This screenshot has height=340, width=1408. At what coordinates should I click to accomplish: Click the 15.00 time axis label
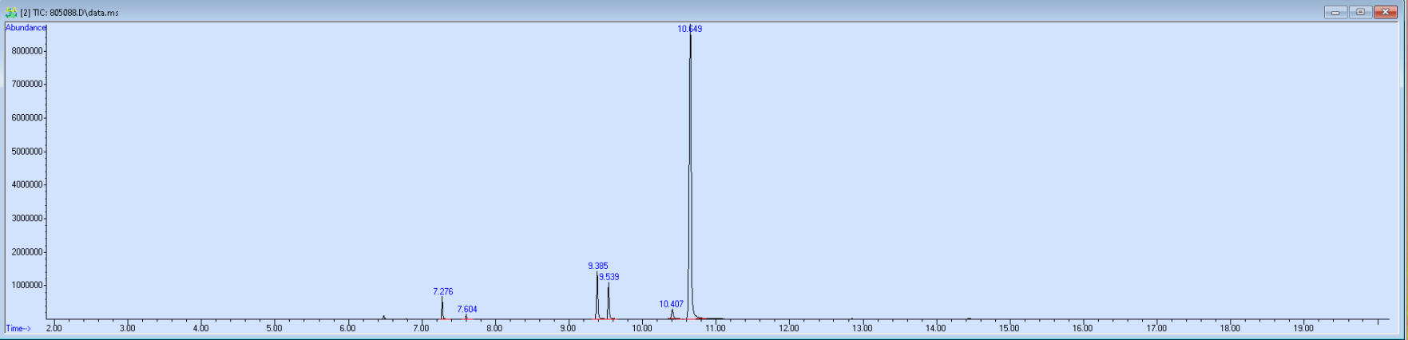pyautogui.click(x=1009, y=328)
